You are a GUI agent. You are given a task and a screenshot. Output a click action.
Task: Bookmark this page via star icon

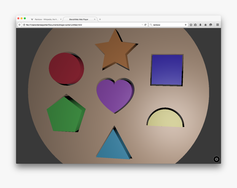(191, 25)
